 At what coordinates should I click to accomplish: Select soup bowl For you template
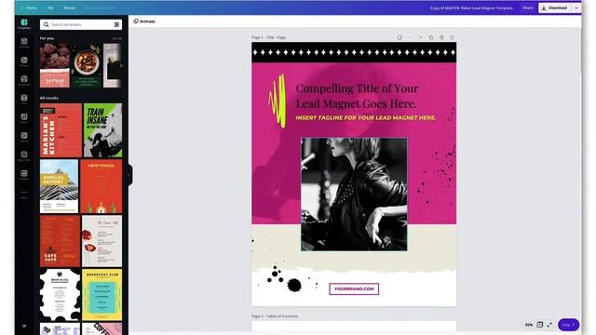[87, 65]
